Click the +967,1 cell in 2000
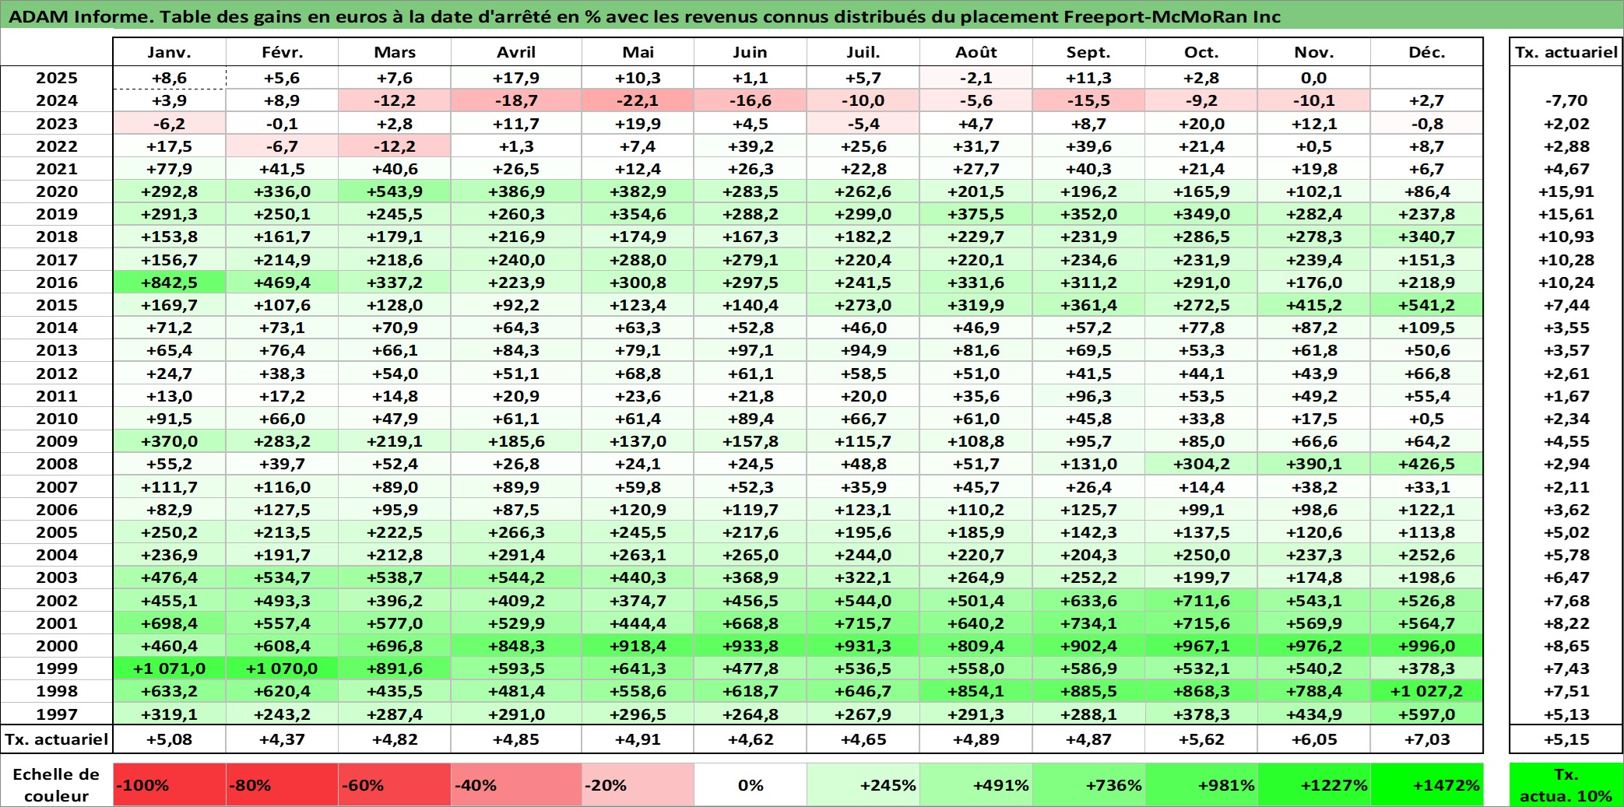1624x807 pixels. (1201, 646)
